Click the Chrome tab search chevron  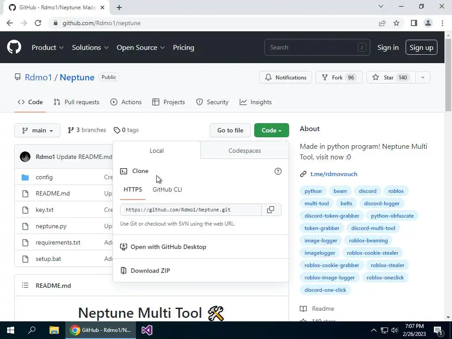(381, 6)
